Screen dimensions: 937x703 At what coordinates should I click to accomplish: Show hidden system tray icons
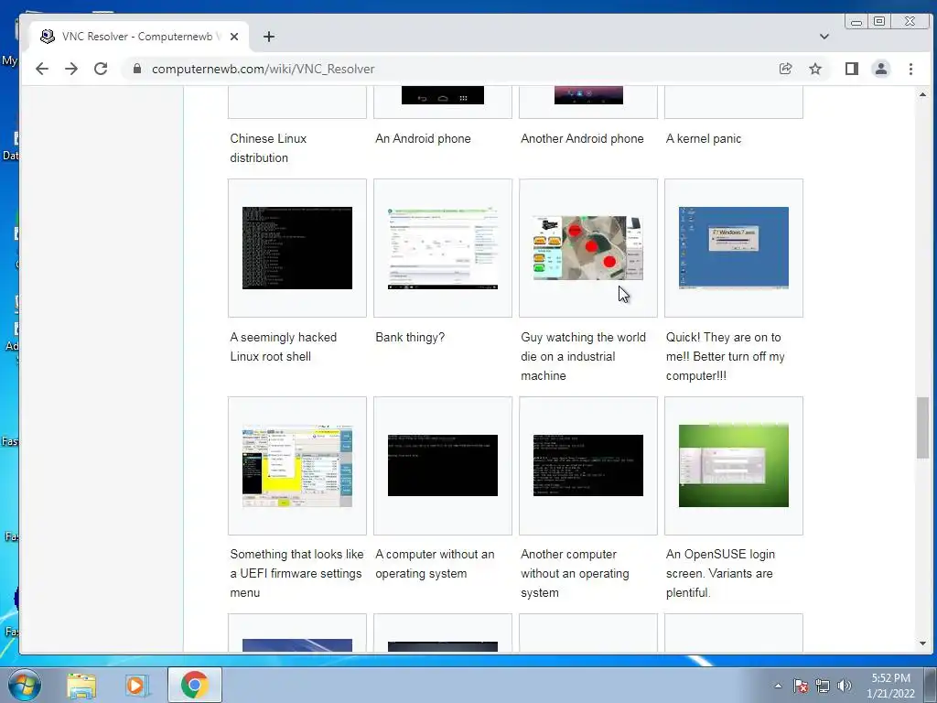click(778, 686)
